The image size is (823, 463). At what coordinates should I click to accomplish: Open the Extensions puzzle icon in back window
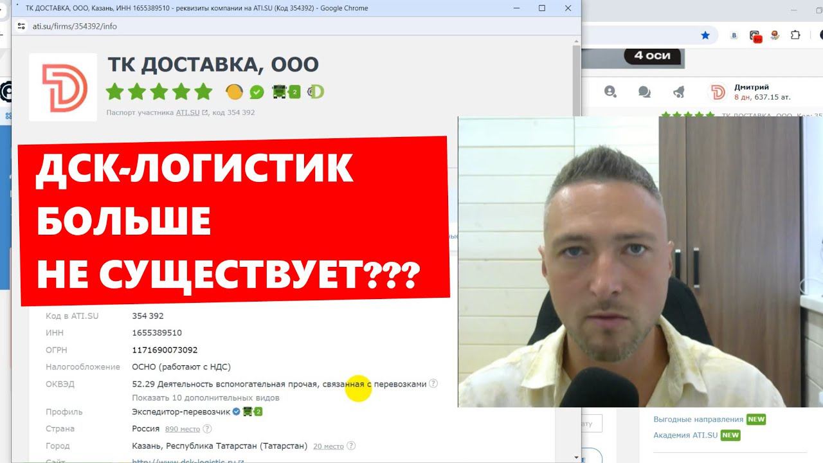pyautogui.click(x=795, y=35)
